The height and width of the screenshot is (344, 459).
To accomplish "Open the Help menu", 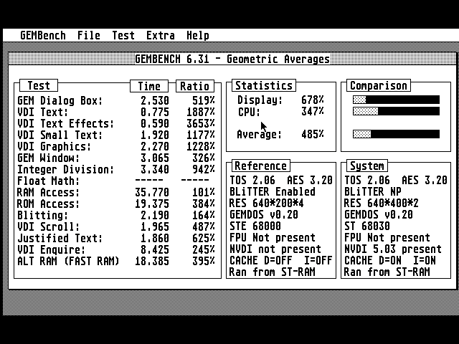I will point(198,36).
